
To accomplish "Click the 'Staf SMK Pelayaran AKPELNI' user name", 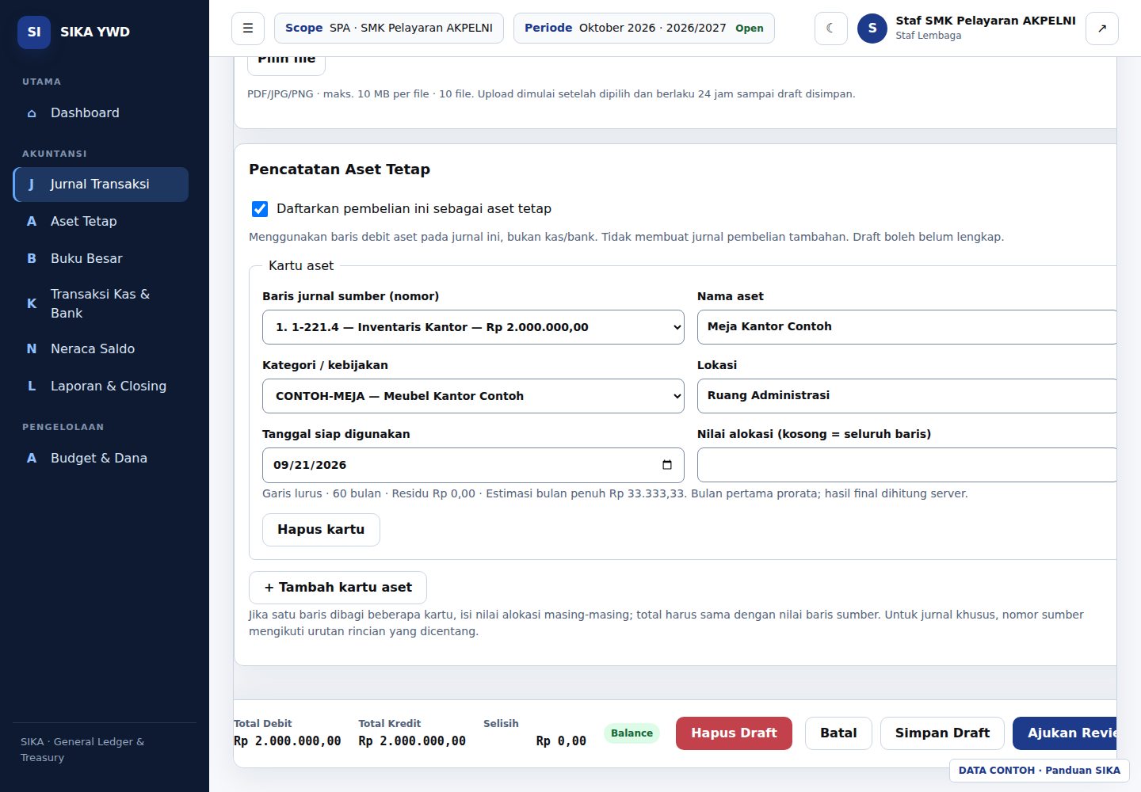I will (x=986, y=21).
